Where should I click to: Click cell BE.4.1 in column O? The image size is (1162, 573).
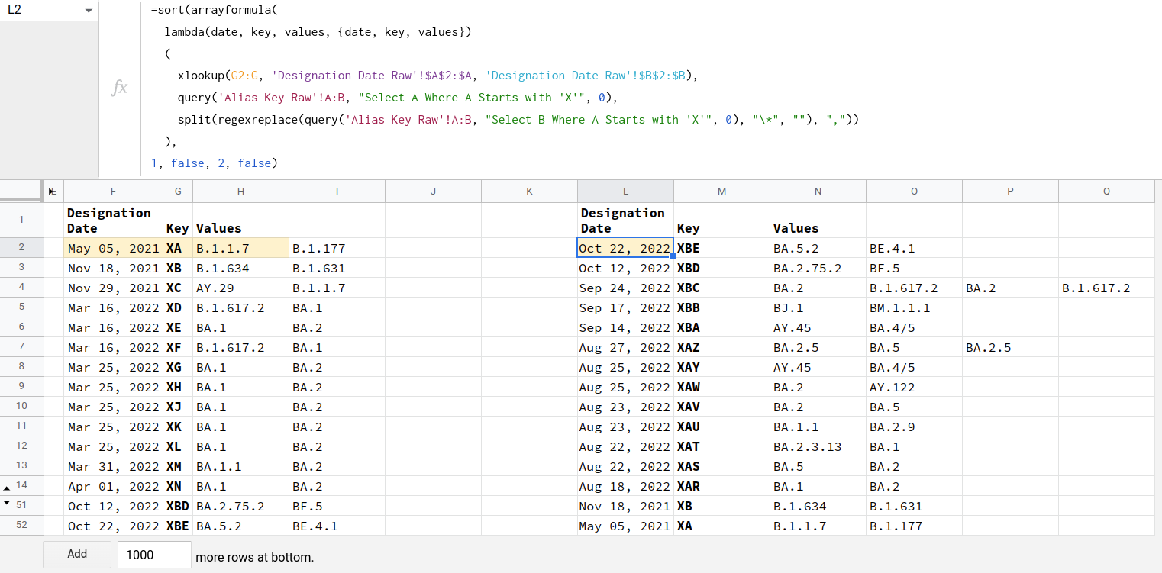914,248
